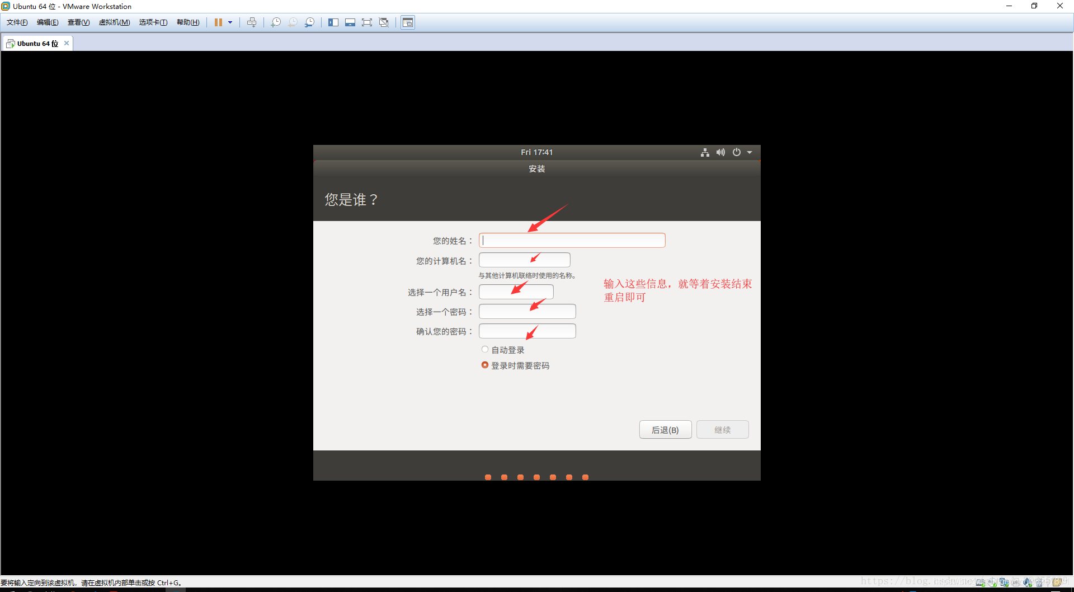Screen dimensions: 1074x592
Task: Click the Ubuntu power button icon
Action: pyautogui.click(x=737, y=152)
